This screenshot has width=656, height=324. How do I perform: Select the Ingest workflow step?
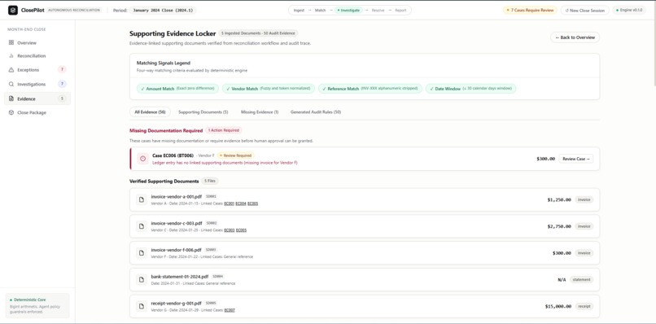pyautogui.click(x=299, y=11)
